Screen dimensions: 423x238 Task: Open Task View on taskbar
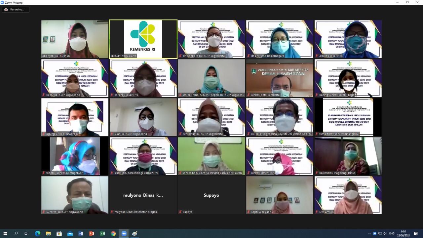tap(26, 234)
